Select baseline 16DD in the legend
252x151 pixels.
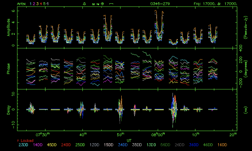tap(222, 145)
